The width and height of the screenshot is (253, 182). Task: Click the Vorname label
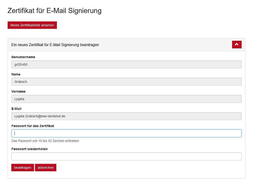(18, 91)
